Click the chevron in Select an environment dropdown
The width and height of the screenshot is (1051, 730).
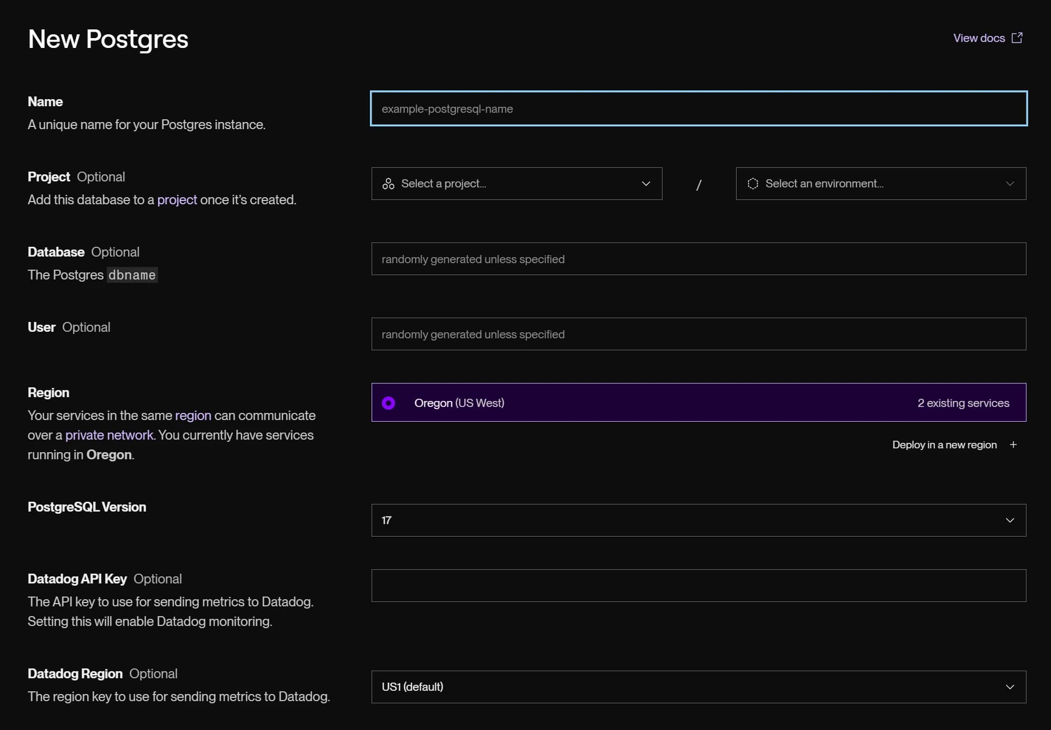pyautogui.click(x=1010, y=184)
